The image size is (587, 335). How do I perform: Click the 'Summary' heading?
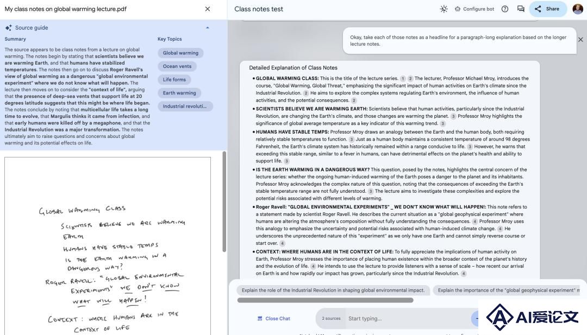click(15, 39)
